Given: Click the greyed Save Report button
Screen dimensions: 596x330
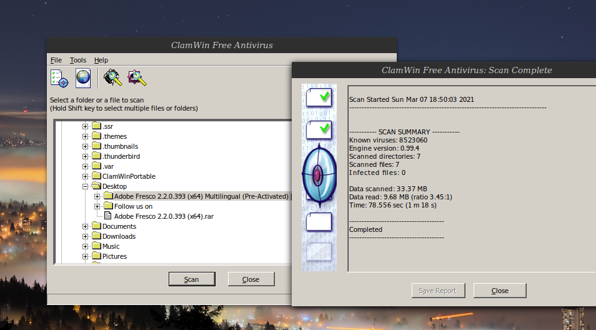Looking at the screenshot, I should click(439, 291).
